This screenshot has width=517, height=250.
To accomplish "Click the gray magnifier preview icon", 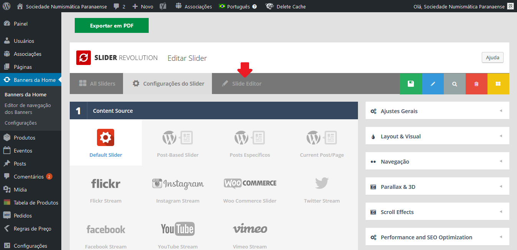I will (455, 83).
